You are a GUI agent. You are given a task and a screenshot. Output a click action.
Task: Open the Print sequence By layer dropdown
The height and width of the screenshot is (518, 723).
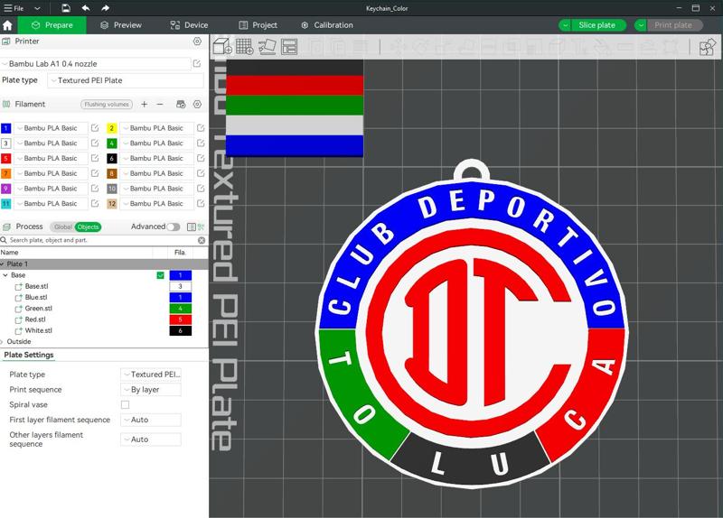click(151, 390)
